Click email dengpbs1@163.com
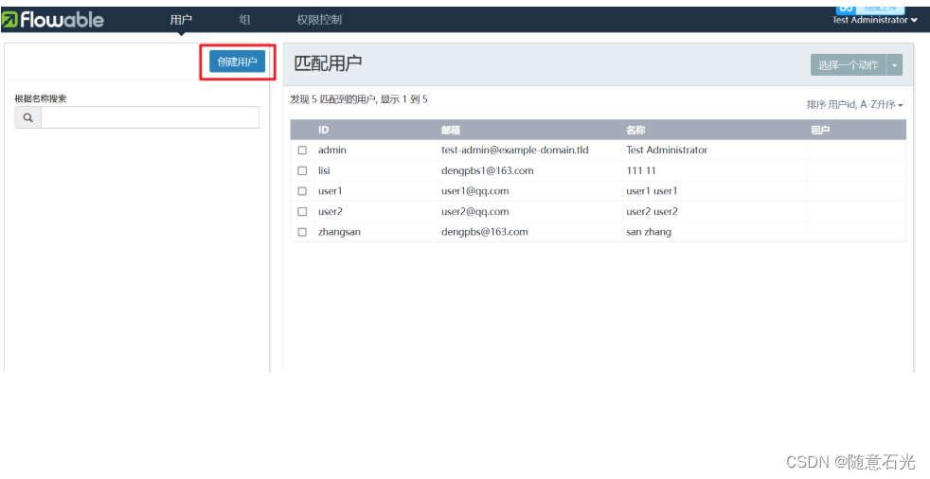 pyautogui.click(x=488, y=170)
